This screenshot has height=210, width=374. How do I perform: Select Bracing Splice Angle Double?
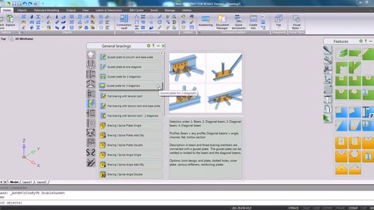tap(131, 174)
